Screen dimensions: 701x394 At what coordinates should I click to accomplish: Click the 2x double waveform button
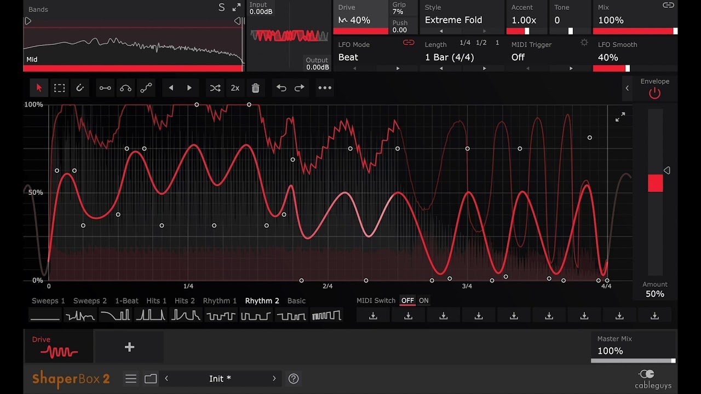235,88
